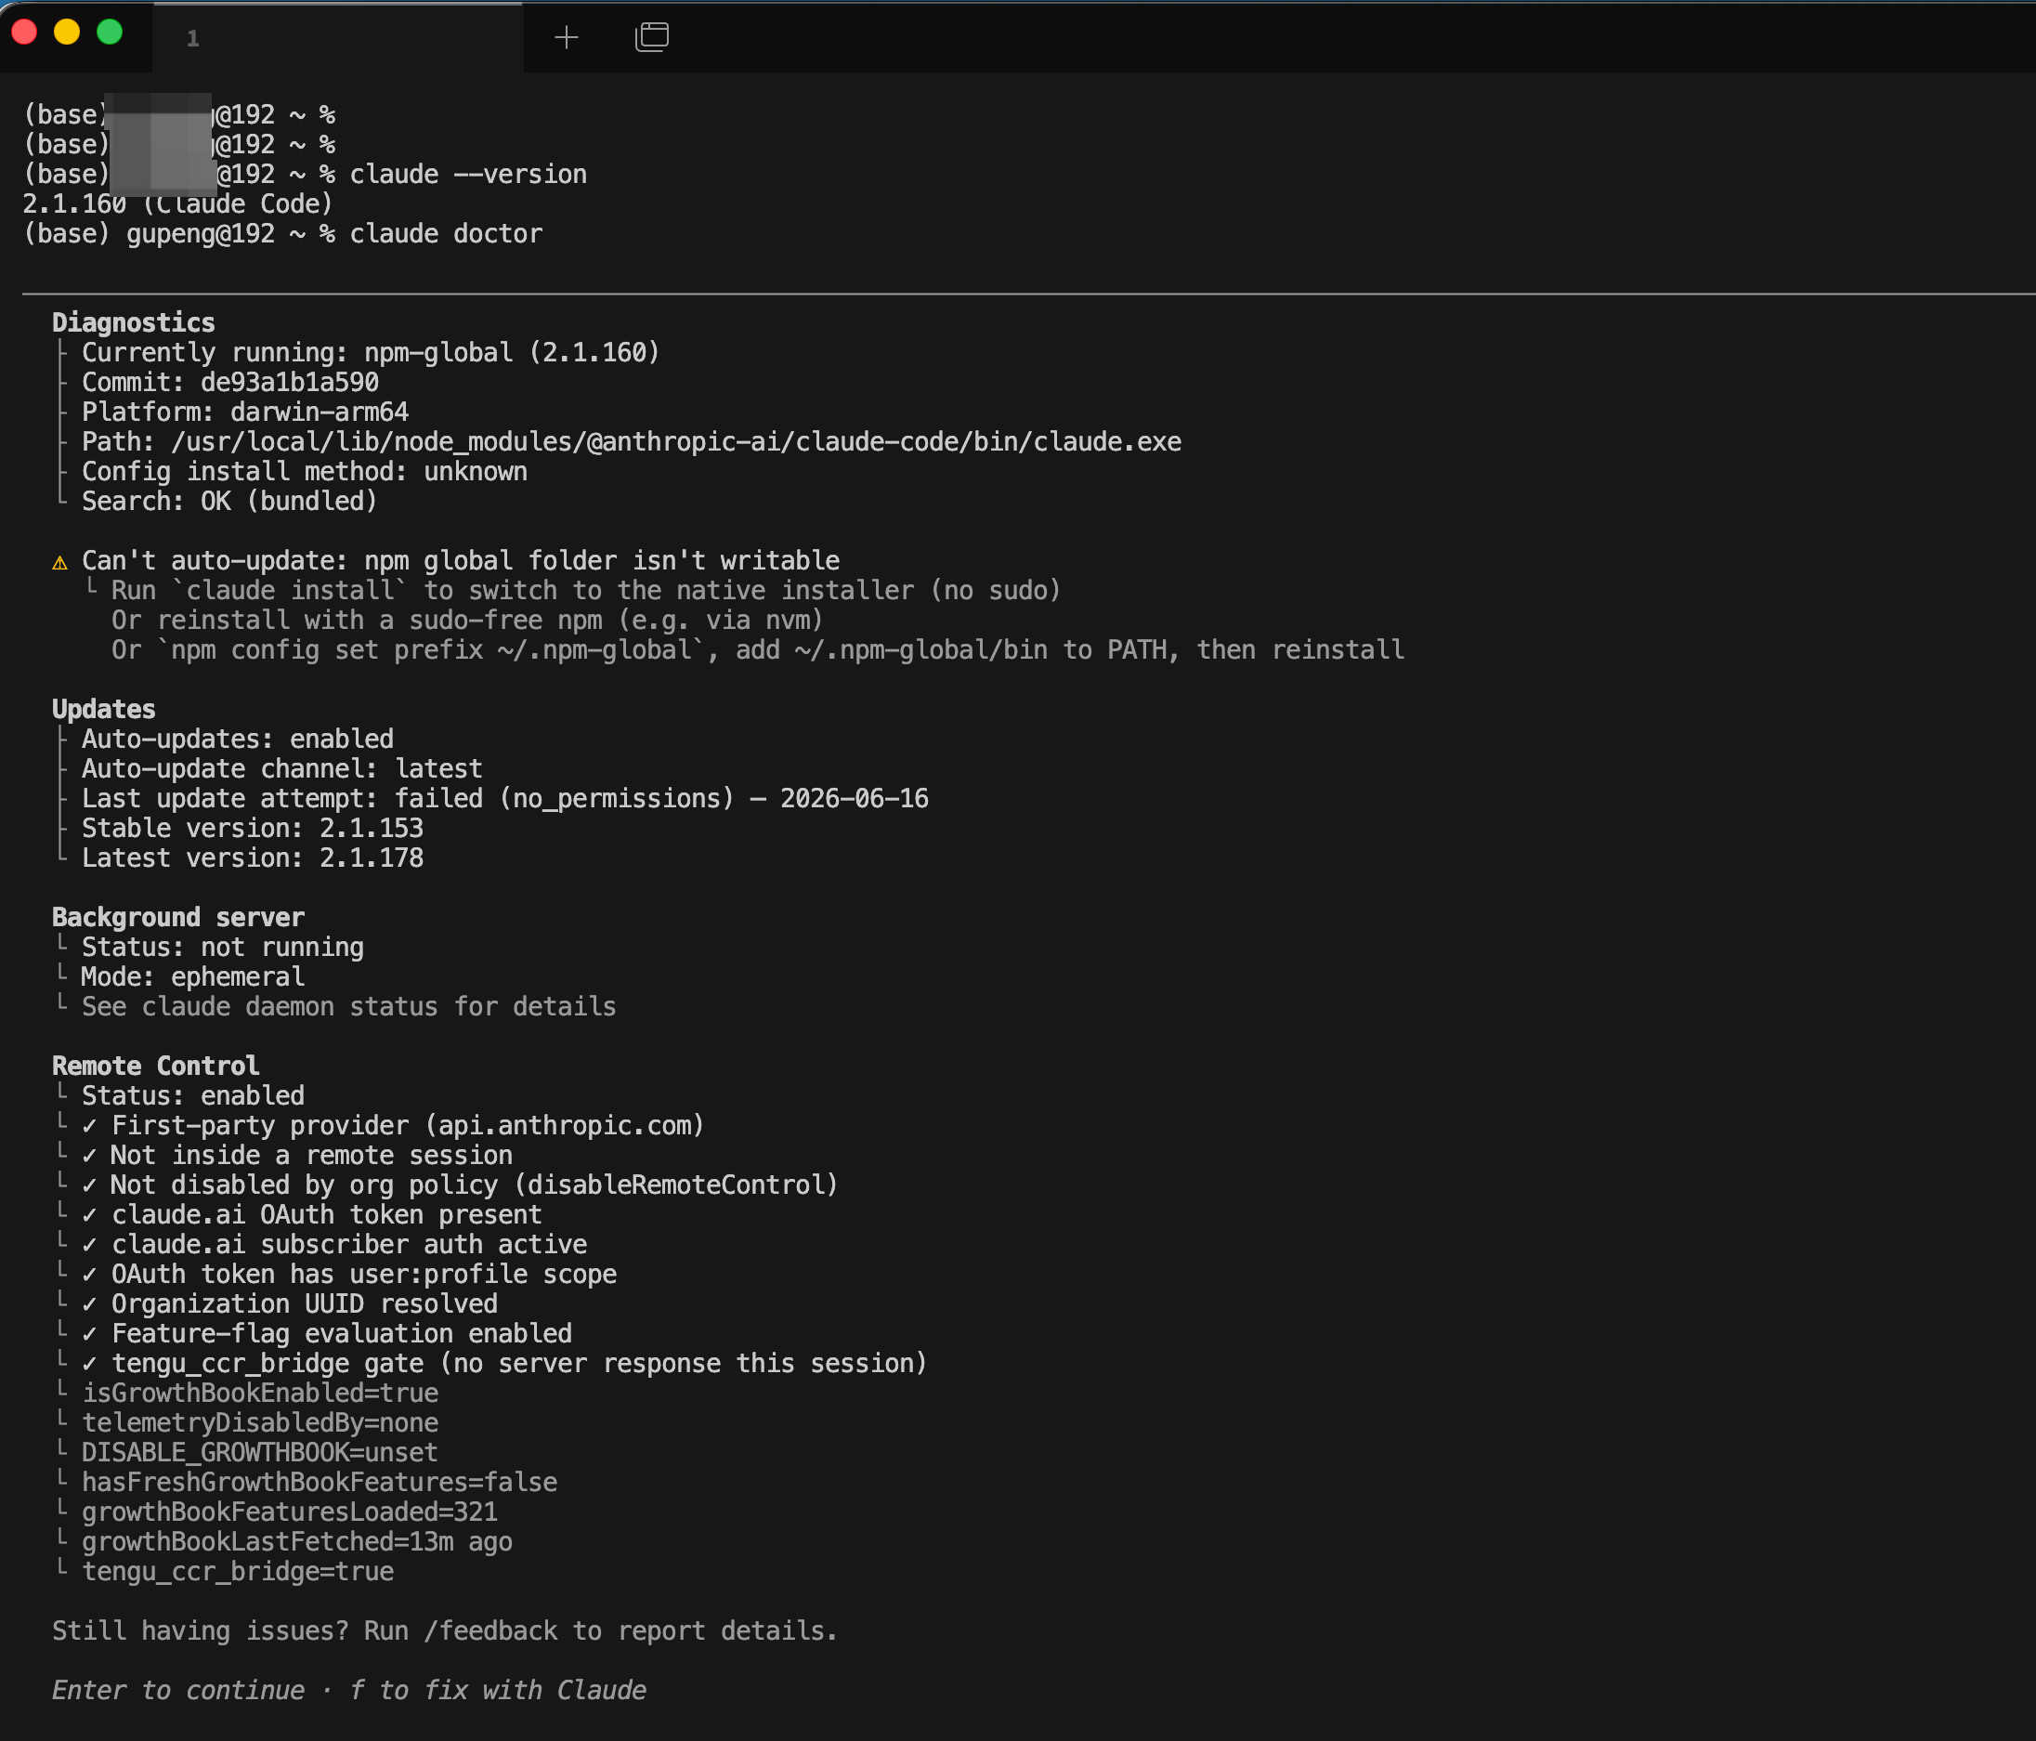The width and height of the screenshot is (2036, 1741).
Task: Select the 'npm config set prefix' suggestion line
Action: point(758,649)
